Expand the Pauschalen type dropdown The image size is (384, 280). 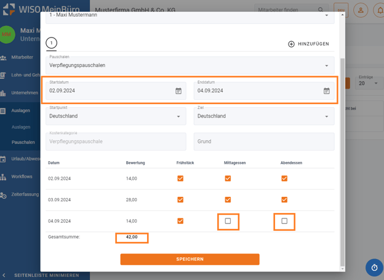(x=327, y=65)
